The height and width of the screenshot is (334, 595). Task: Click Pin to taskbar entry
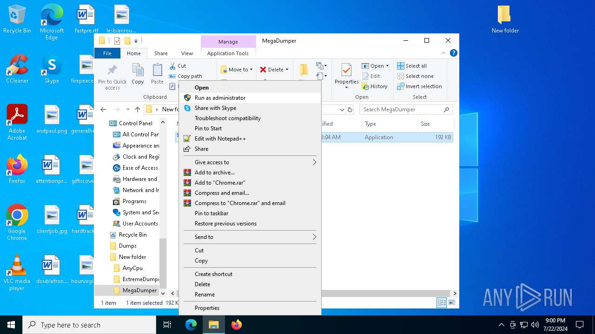tap(250, 213)
